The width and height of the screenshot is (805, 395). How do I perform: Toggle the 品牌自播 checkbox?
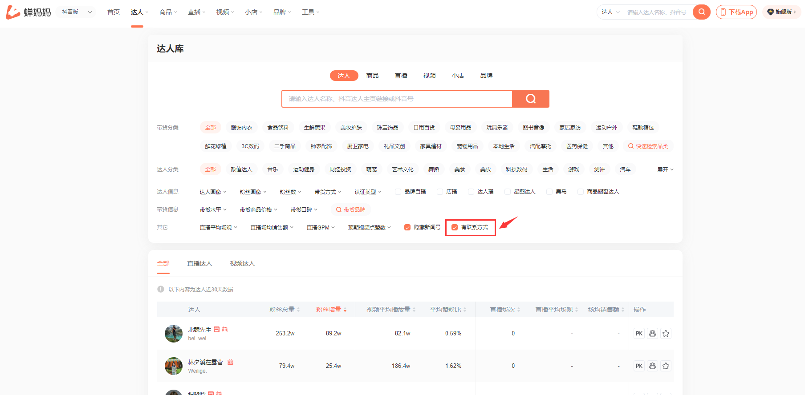(398, 192)
